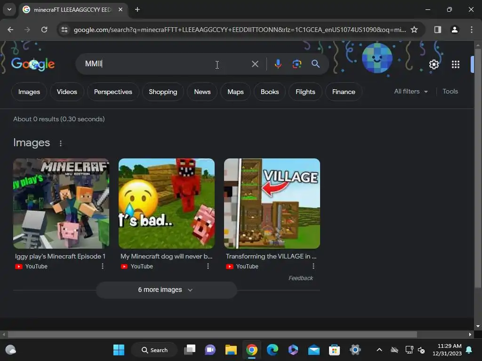Open the notification bell in tray
Image resolution: width=482 pixels, height=361 pixels.
coord(469,350)
